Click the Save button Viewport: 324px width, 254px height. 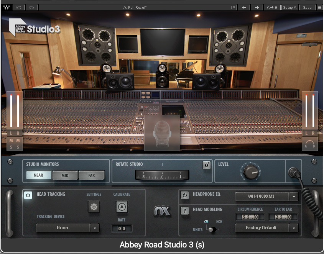[x=307, y=7]
